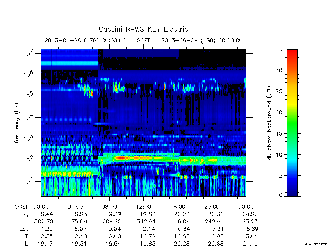This screenshot has height=246, width=328.
Task: Click the 'dB above background (7%)' label
Action: [x=269, y=123]
